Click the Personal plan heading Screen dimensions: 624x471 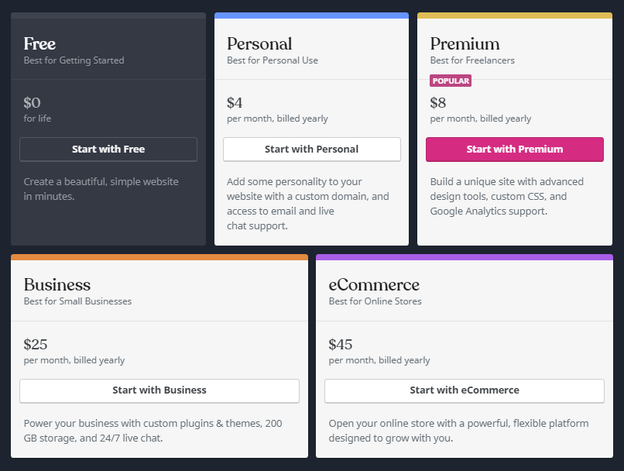[259, 44]
